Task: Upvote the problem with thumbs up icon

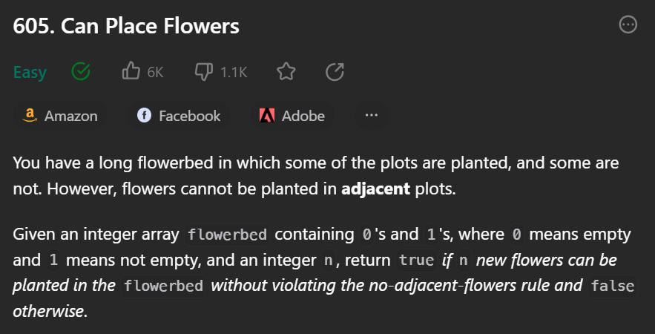Action: [131, 72]
